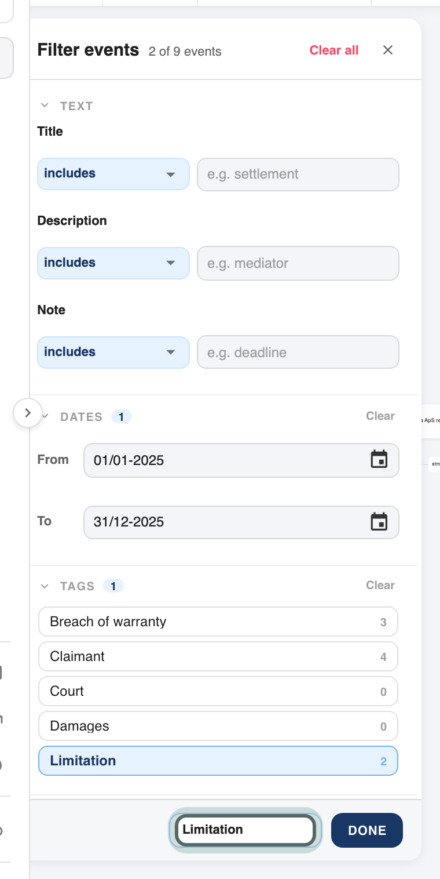Image resolution: width=440 pixels, height=879 pixels.
Task: Click the TAGS active filter count badge
Action: coord(113,586)
